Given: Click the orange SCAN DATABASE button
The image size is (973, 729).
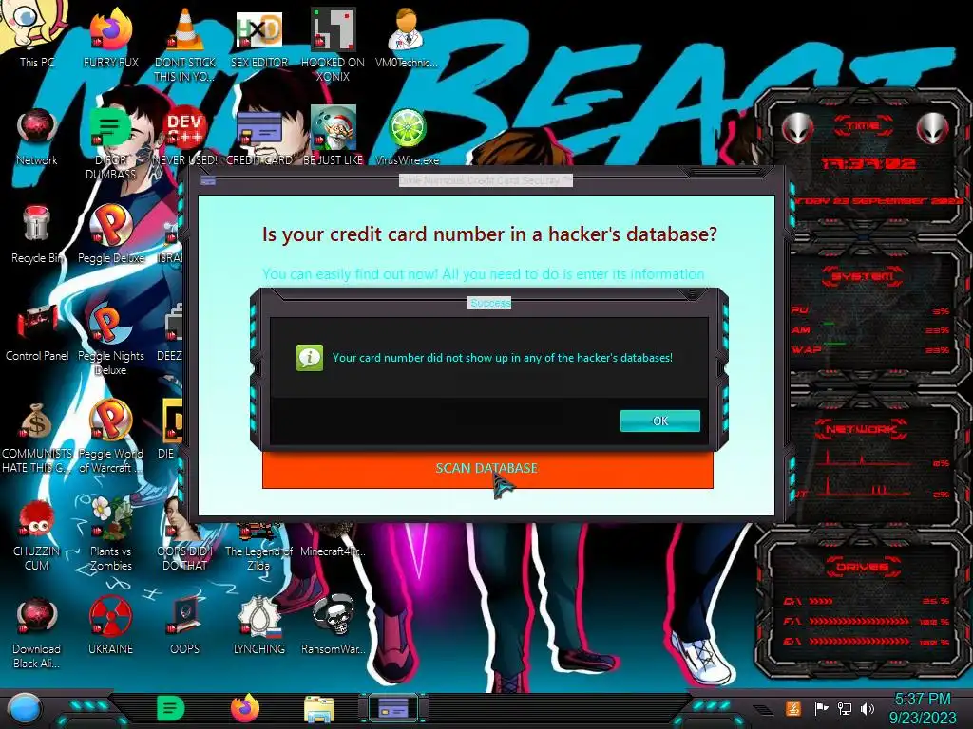Looking at the screenshot, I should (487, 469).
